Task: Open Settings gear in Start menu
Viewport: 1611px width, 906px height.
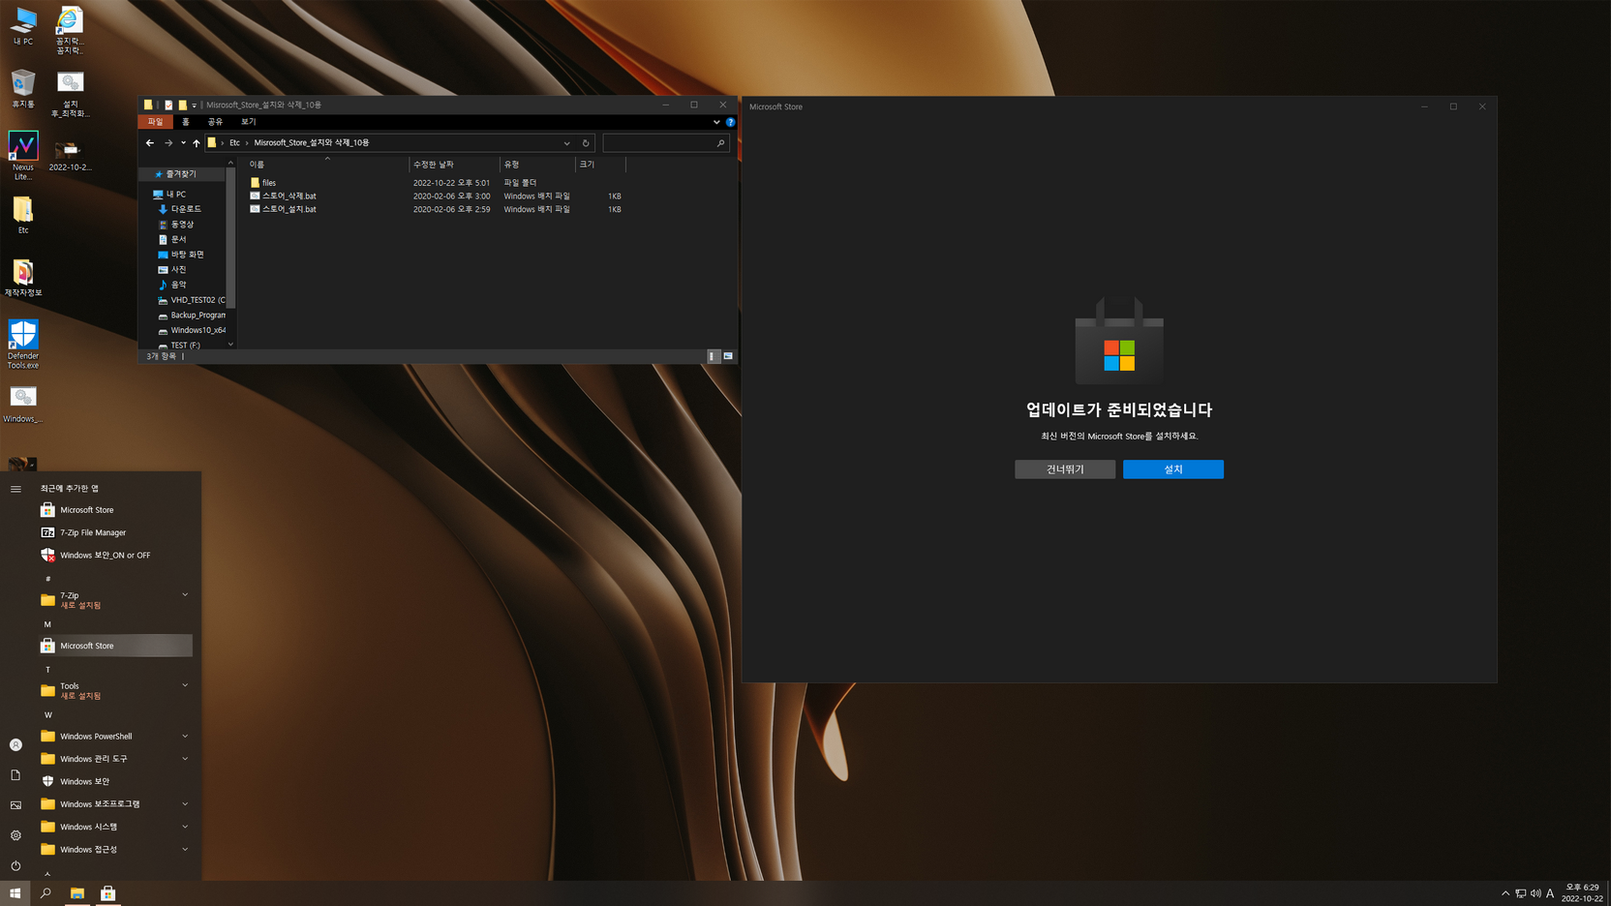Action: tap(15, 835)
